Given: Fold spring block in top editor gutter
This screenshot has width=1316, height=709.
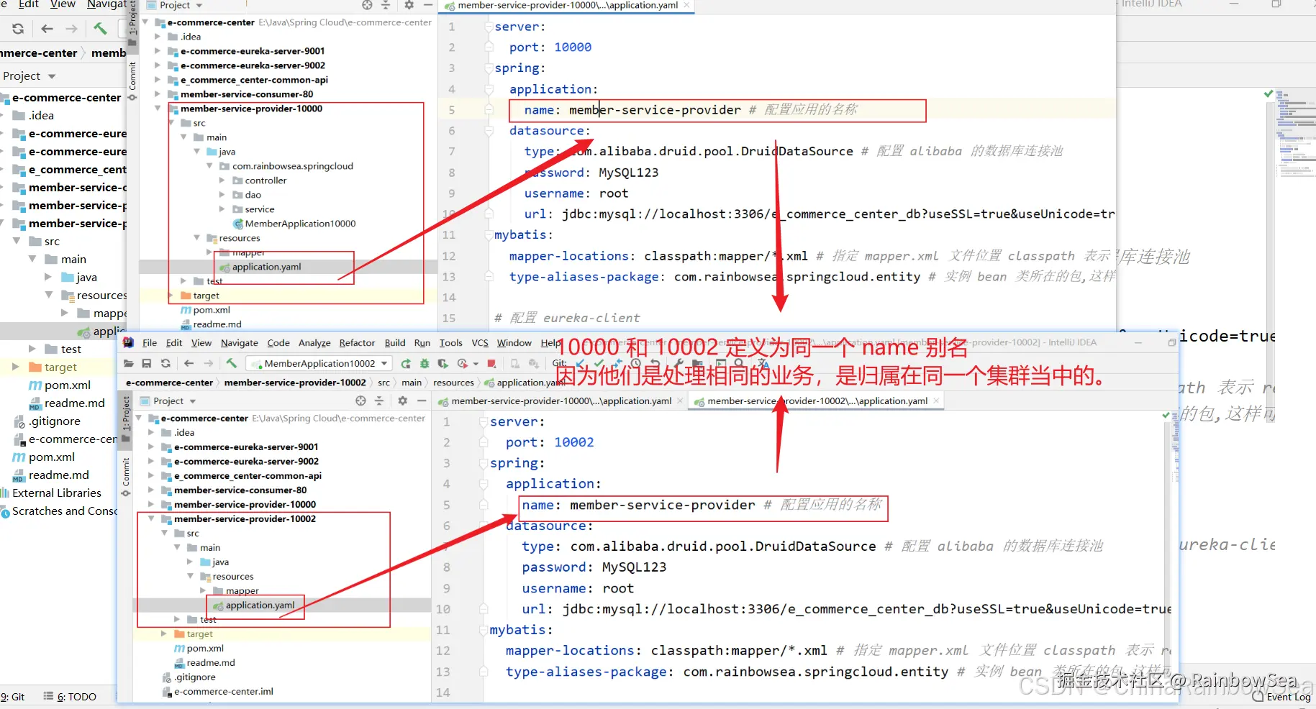Looking at the screenshot, I should [489, 68].
